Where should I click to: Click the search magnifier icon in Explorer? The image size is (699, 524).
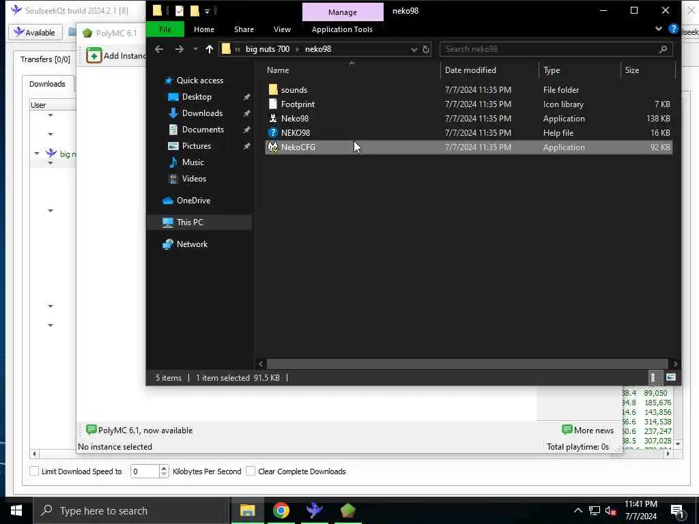[663, 49]
